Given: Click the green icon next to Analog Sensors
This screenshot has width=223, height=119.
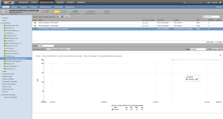Looking at the screenshot, I should point(4,26).
